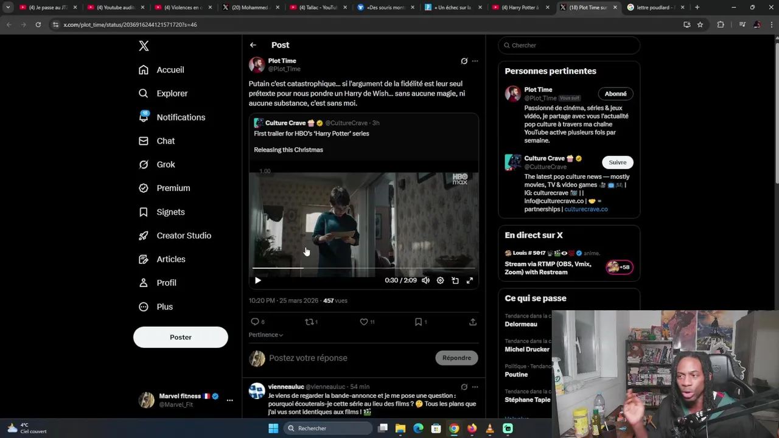Viewport: 779px width, 438px height.
Task: Open the tab search dropdown arrow
Action: [8, 8]
